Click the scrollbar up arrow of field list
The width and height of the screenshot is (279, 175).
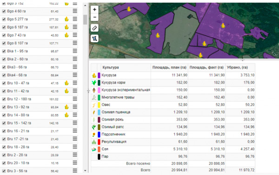pos(85,6)
